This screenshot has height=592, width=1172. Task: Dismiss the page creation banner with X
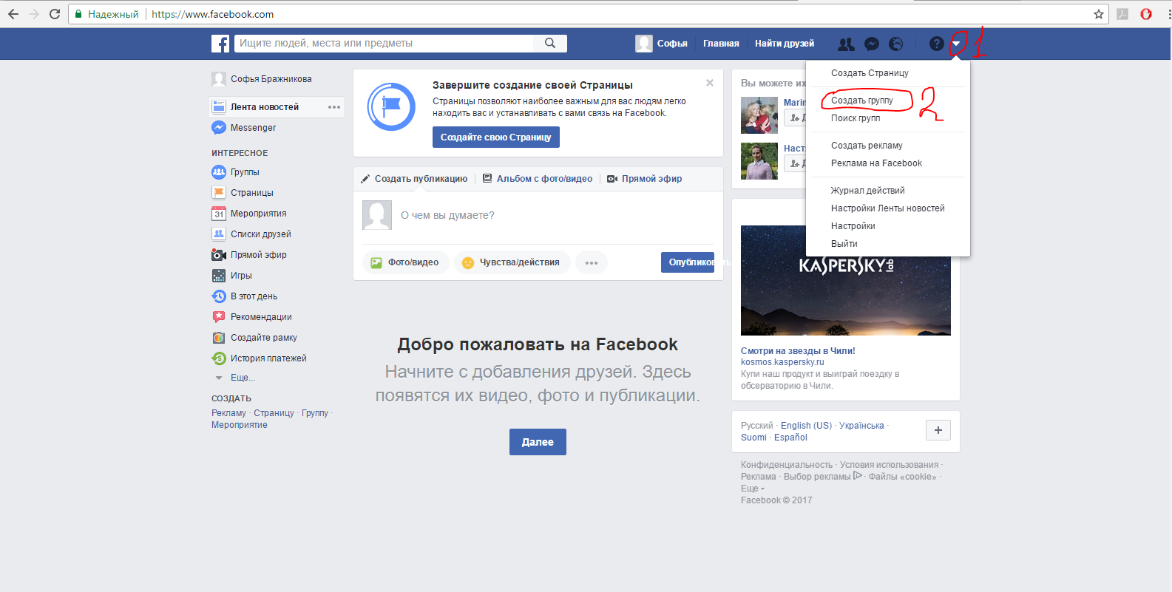(x=710, y=83)
